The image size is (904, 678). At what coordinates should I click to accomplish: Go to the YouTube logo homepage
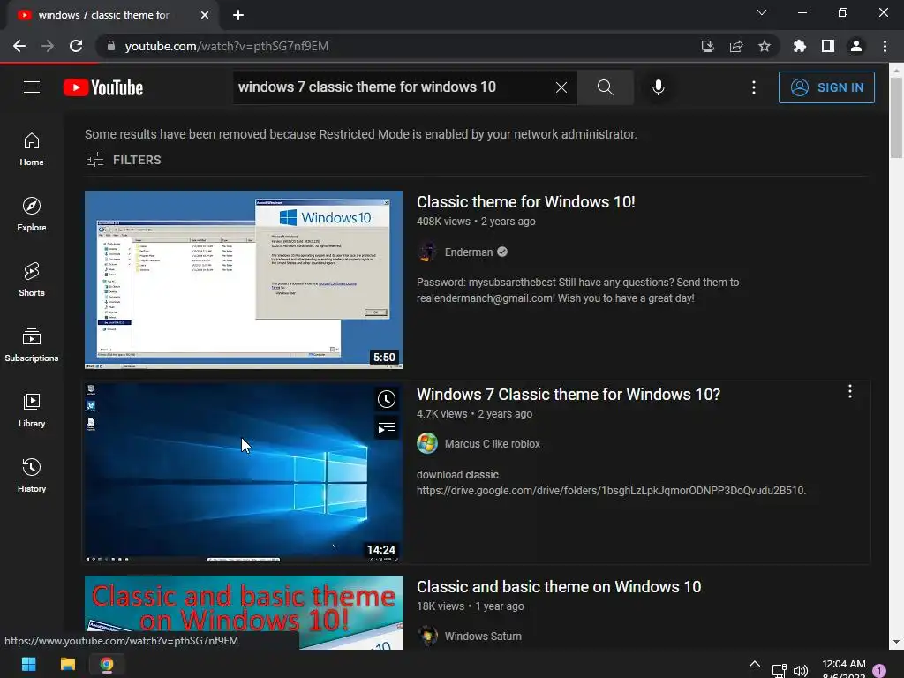pyautogui.click(x=103, y=87)
